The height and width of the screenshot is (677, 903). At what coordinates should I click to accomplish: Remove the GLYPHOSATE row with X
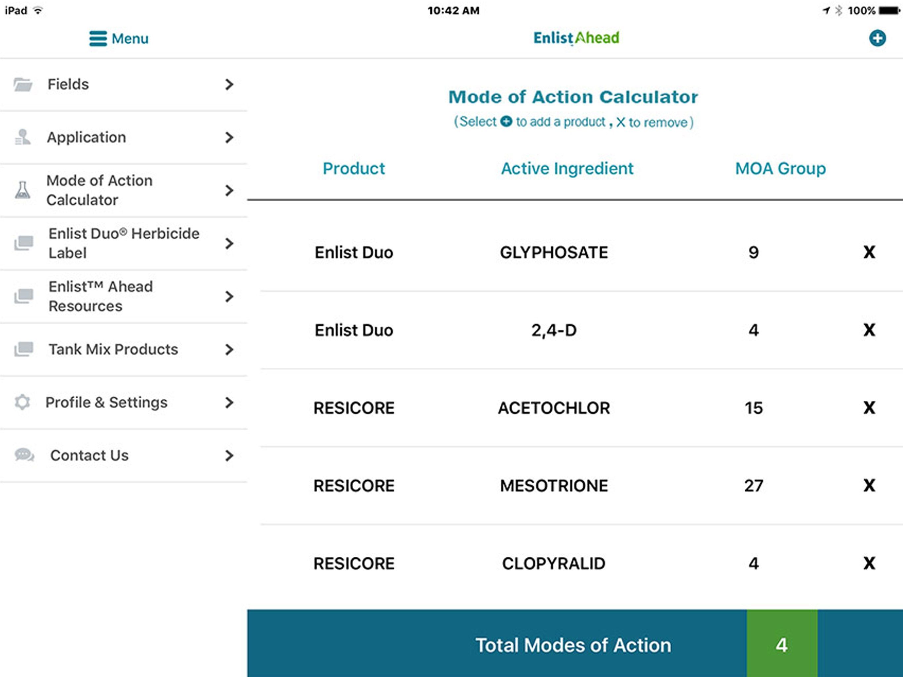tap(870, 252)
